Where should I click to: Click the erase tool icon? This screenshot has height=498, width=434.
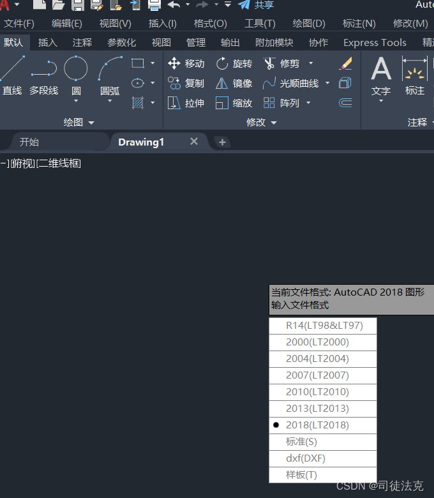[345, 63]
